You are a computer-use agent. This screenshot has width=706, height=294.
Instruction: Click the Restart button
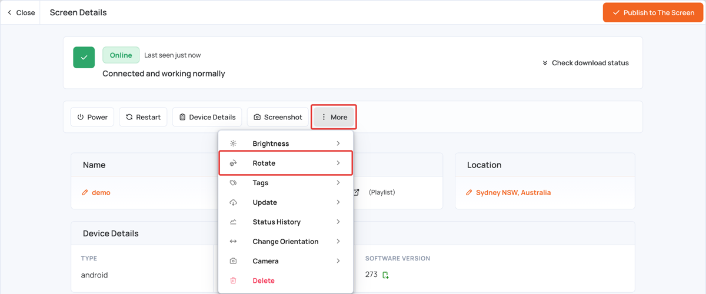pos(143,117)
